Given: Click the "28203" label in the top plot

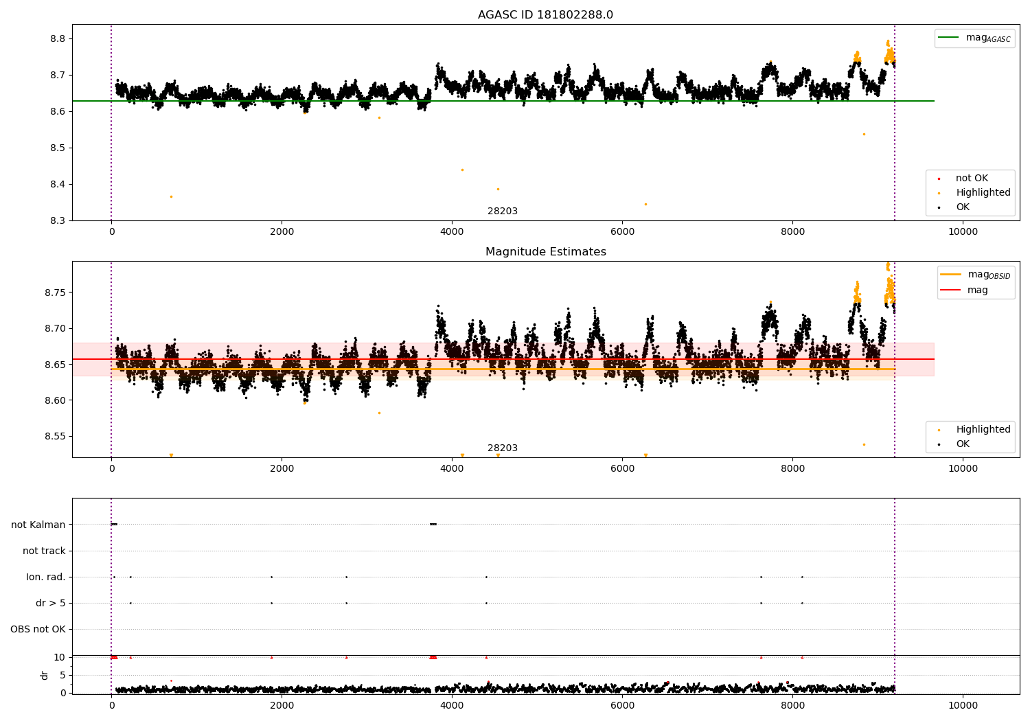Looking at the screenshot, I should pyautogui.click(x=503, y=211).
